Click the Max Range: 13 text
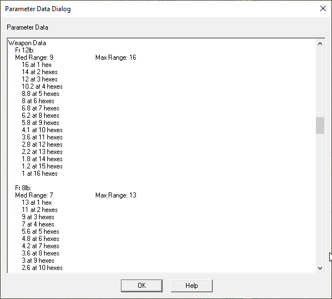The height and width of the screenshot is (299, 332). 116,195
